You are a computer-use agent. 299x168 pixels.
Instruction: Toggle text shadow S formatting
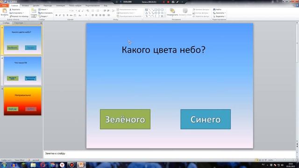coord(67,15)
